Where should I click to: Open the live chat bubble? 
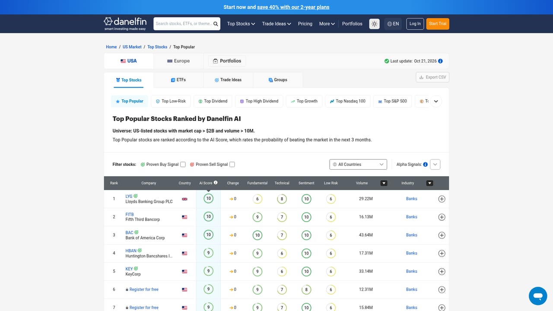[538, 296]
